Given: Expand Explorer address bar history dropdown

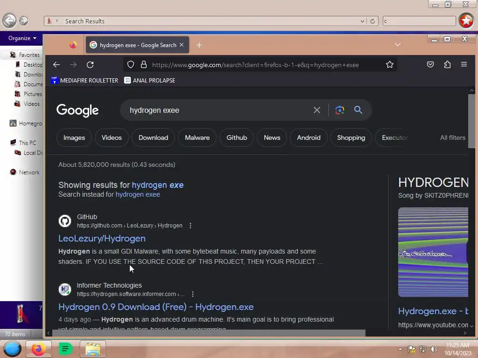Looking at the screenshot, I should point(362,21).
